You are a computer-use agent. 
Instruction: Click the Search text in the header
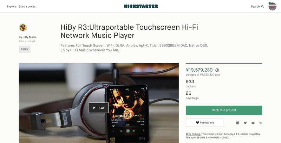[255, 6]
